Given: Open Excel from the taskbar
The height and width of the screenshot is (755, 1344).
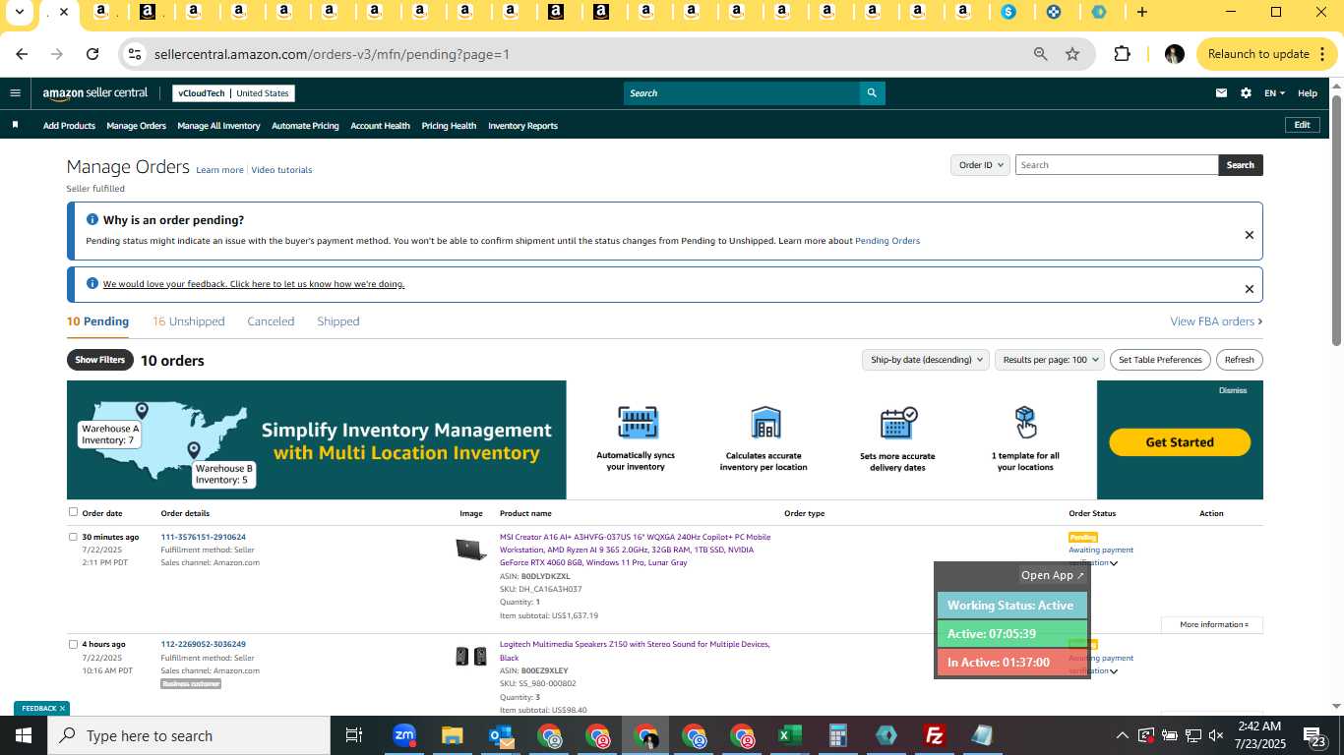Looking at the screenshot, I should click(789, 735).
